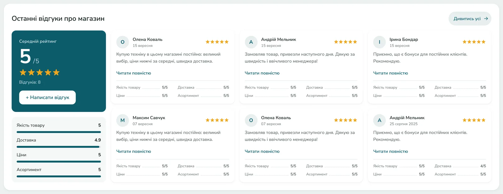Click Читати повністю on Андрій Мельник's 25 серпня review
This screenshot has height=194, width=503.
click(x=390, y=151)
